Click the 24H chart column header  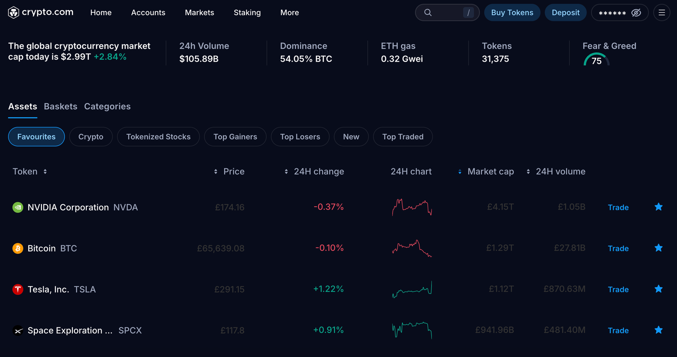(x=411, y=172)
